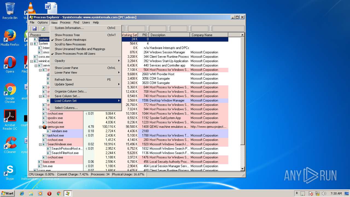
Task: Expand the Update Speed submenu
Action: 86,84
